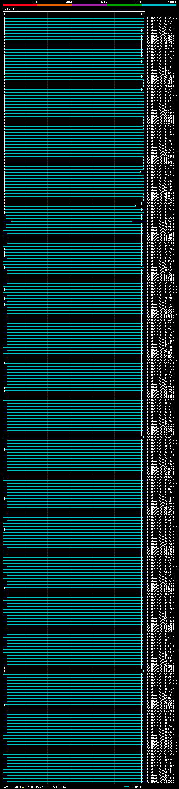Select hit label UniRef100_B3QMF5
Image resolution: width=179 pixels, height=789 pixels.
pos(160,231)
